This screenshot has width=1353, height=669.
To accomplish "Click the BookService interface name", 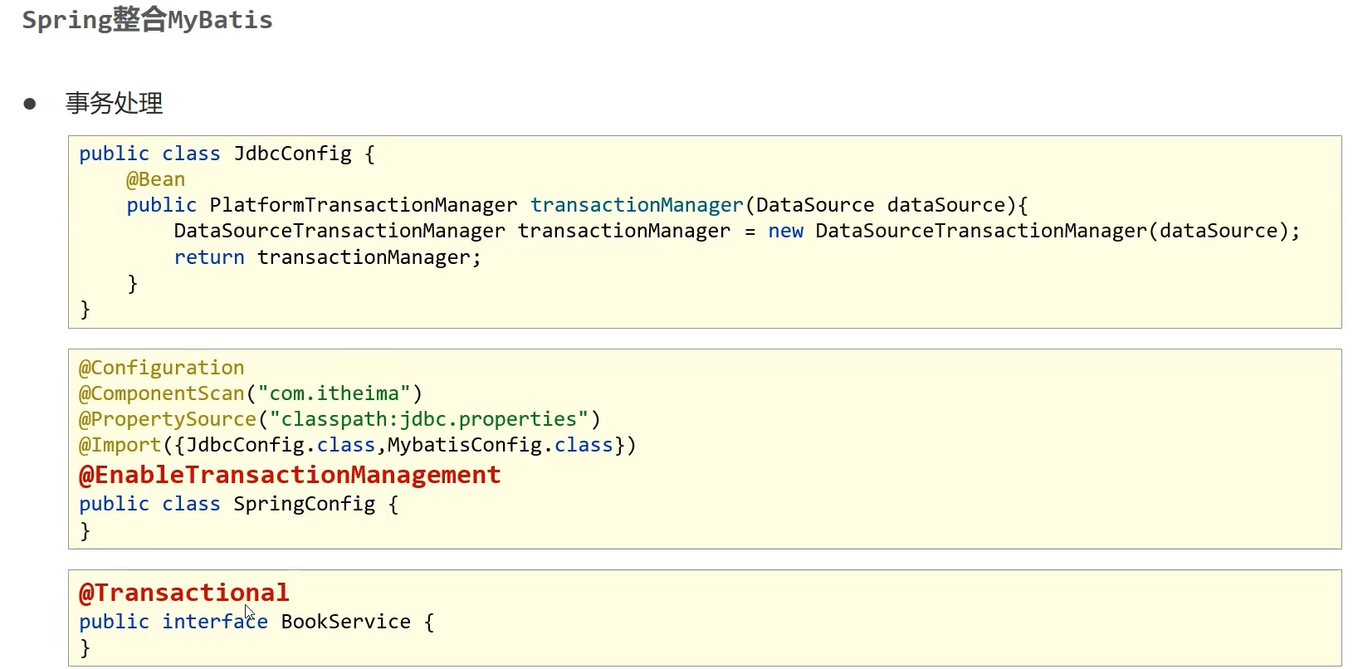I will 345,622.
